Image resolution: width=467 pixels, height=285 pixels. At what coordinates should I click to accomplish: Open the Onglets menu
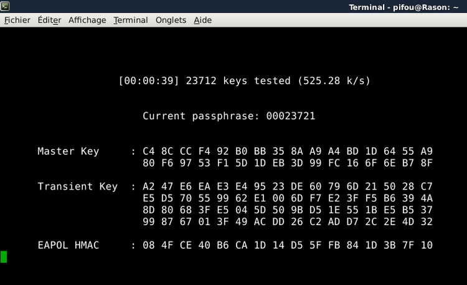click(x=171, y=20)
